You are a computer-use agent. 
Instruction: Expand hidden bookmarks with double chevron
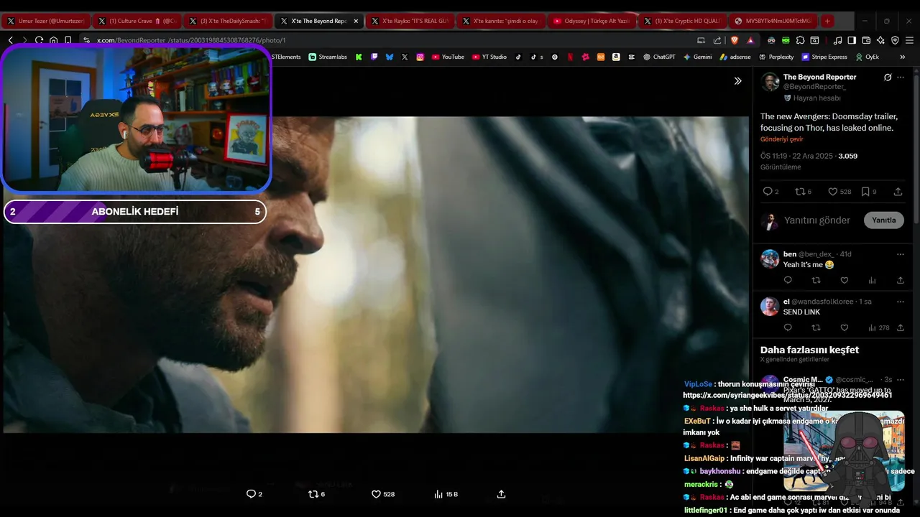[903, 57]
